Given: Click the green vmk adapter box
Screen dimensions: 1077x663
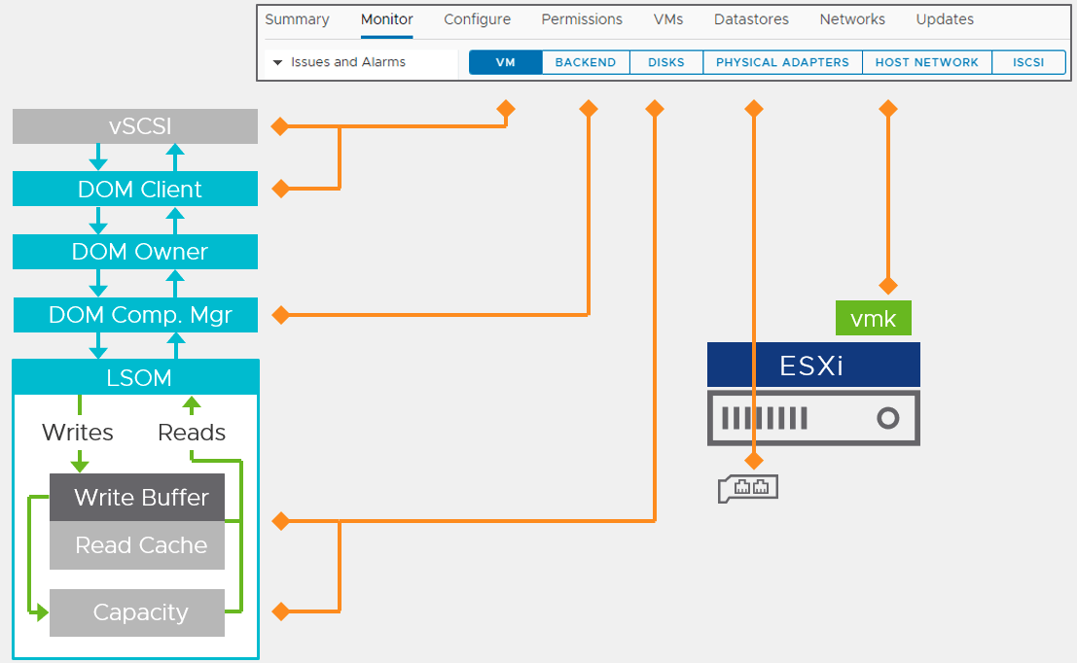Looking at the screenshot, I should tap(873, 317).
